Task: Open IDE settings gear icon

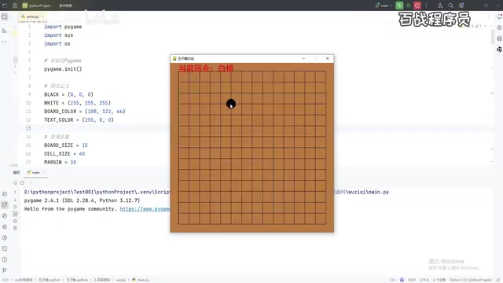Action: click(461, 6)
